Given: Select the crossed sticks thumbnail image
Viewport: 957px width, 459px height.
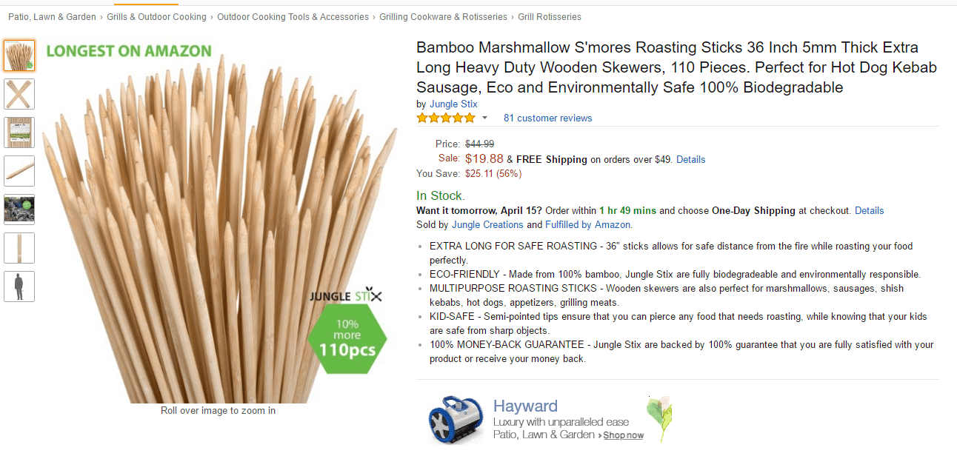Looking at the screenshot, I should pos(19,94).
